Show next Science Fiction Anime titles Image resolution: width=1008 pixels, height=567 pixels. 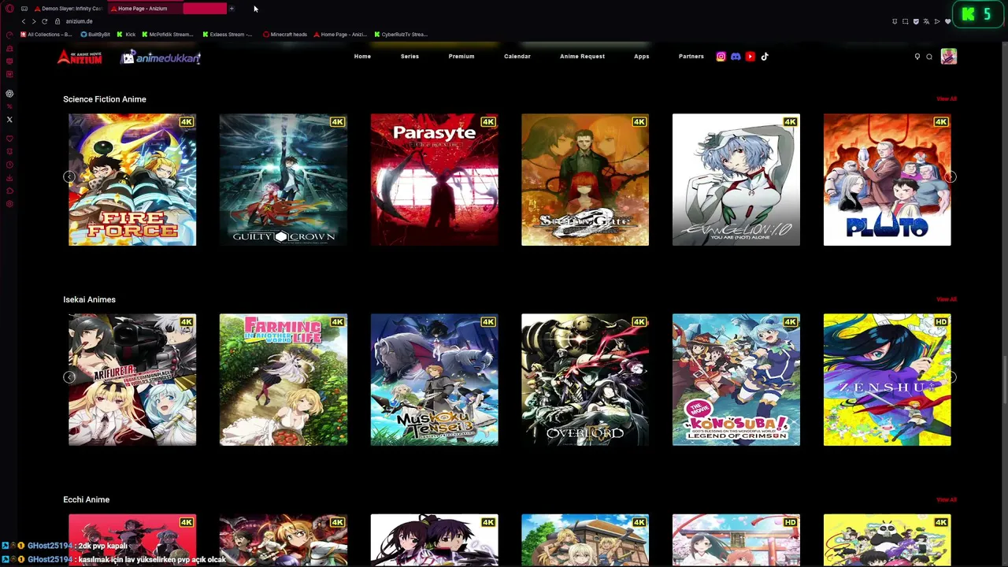pyautogui.click(x=951, y=177)
